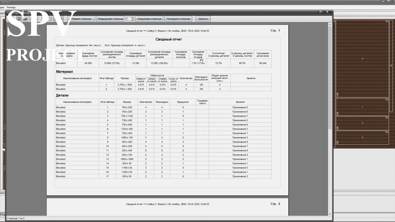Click the 750 x 400 size cell
The height and width of the screenshot is (222, 395).
tap(126, 133)
